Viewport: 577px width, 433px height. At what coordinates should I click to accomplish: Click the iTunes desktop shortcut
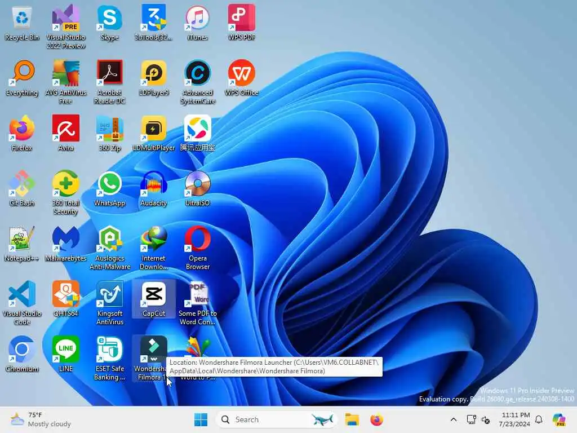click(198, 22)
